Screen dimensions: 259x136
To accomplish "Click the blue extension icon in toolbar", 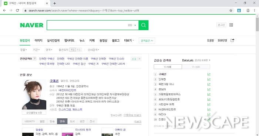I will click(x=239, y=10).
